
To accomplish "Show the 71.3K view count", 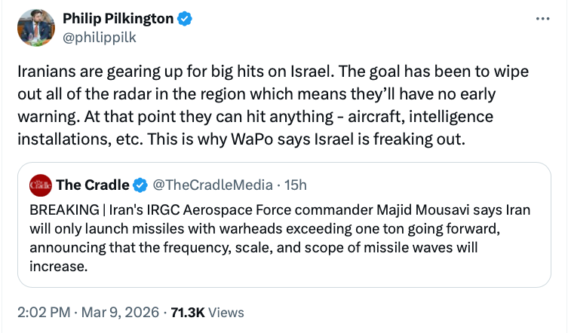I will [187, 312].
